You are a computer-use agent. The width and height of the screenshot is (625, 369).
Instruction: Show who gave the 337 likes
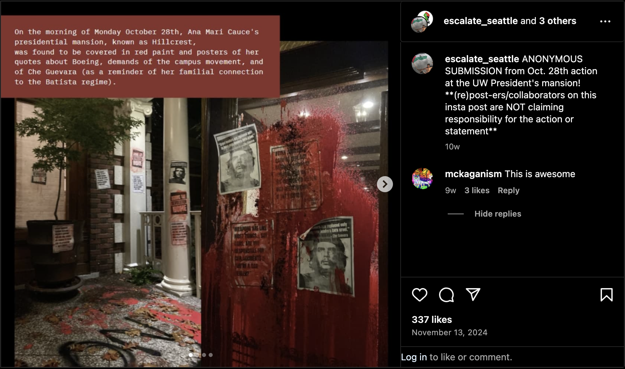click(432, 320)
